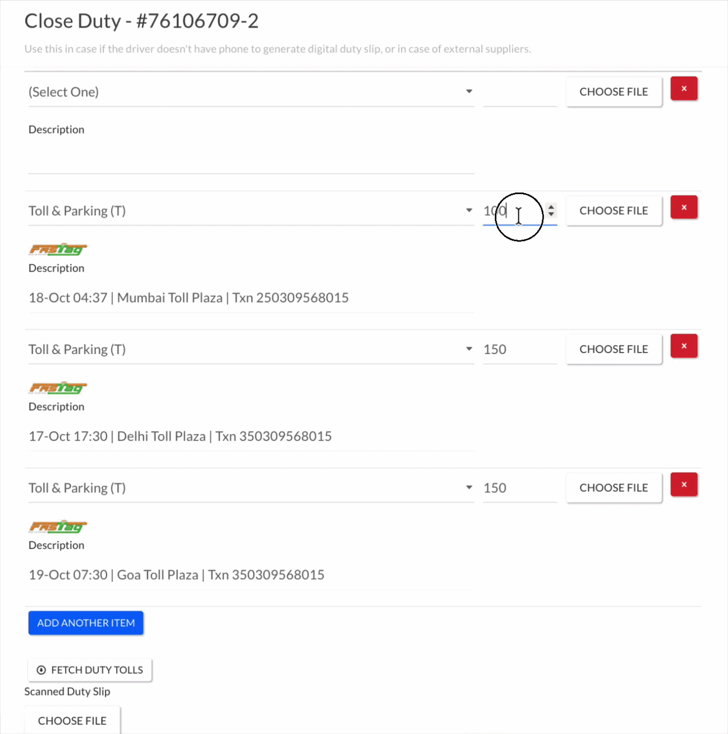Open the (Select One) expense type dropdown
This screenshot has height=734, width=728.
pyautogui.click(x=251, y=92)
